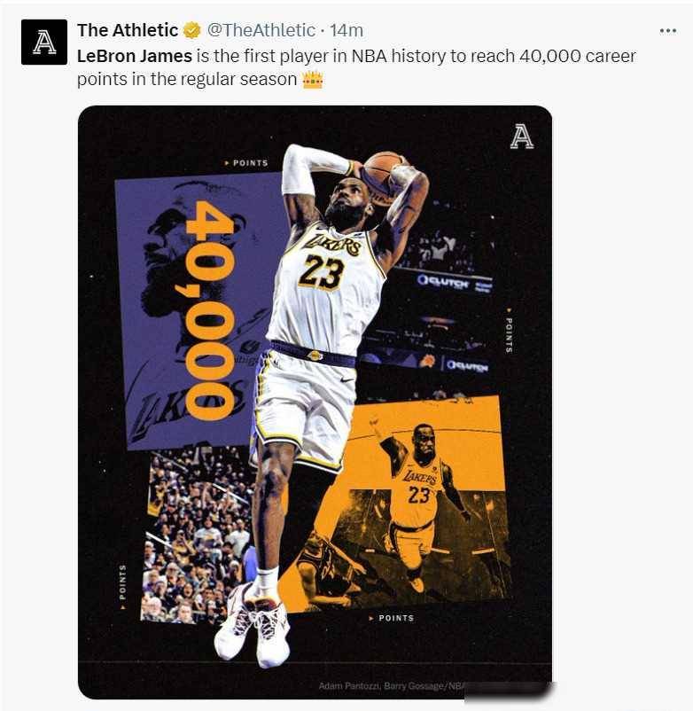
Task: Open The Athletic display name link
Action: [x=128, y=30]
